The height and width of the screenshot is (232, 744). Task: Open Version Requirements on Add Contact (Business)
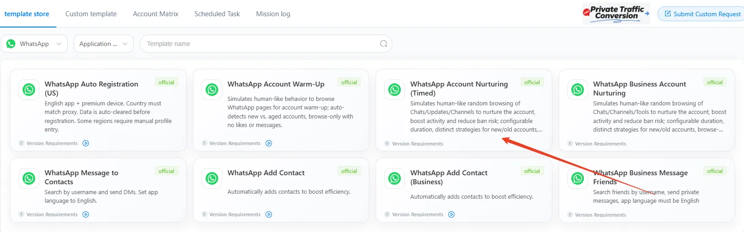tap(418, 214)
